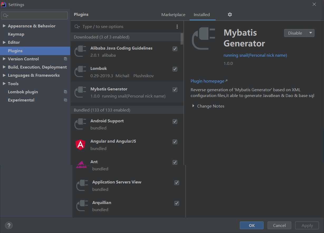Click the Disable plugin button
This screenshot has height=233, width=324.
tap(295, 33)
